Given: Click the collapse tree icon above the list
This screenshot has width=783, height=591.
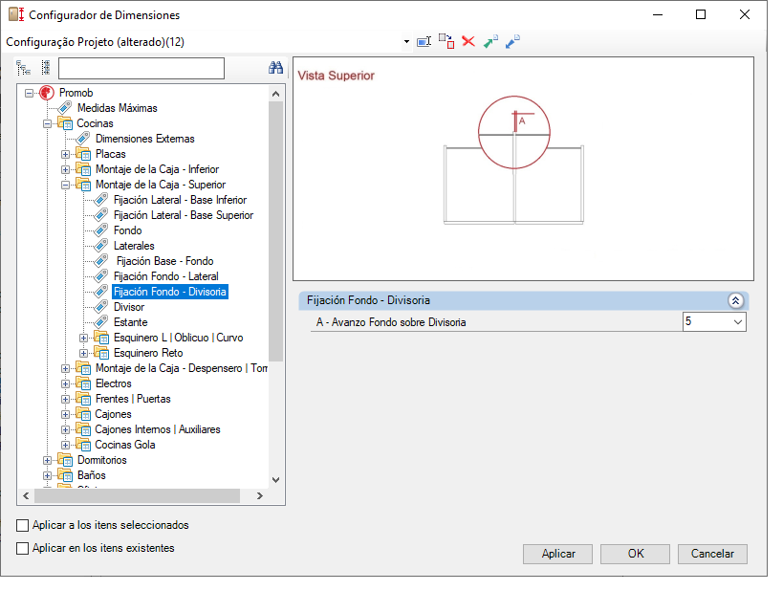Looking at the screenshot, I should tap(45, 68).
